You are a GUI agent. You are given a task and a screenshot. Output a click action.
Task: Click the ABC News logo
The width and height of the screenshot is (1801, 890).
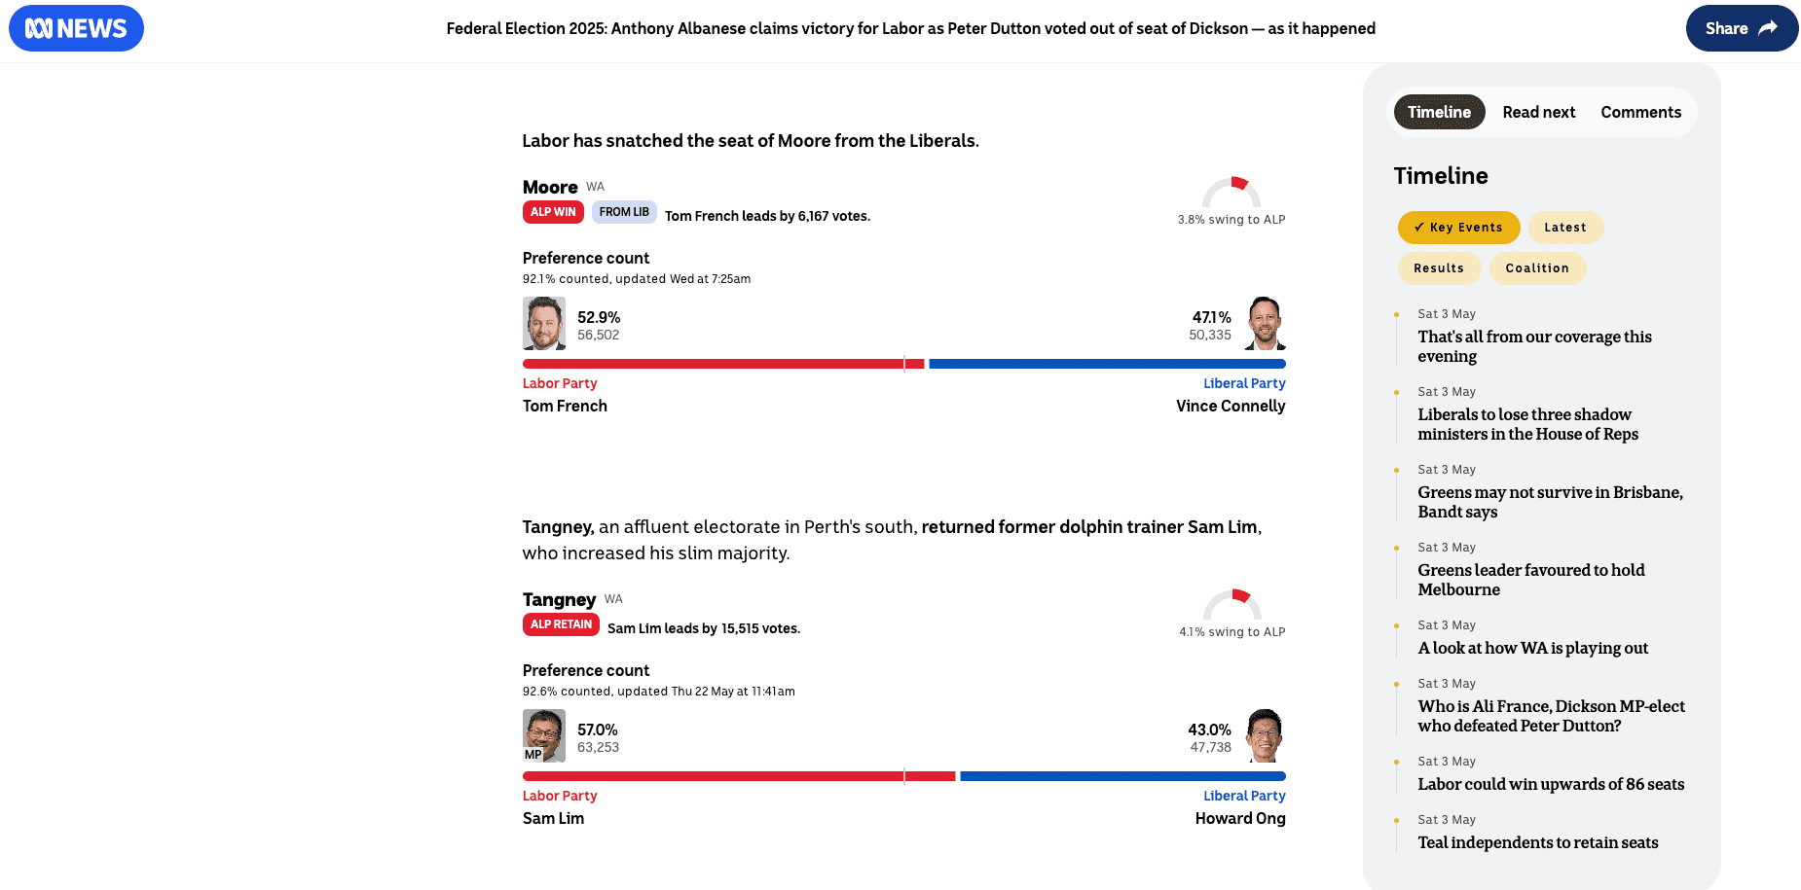76,28
